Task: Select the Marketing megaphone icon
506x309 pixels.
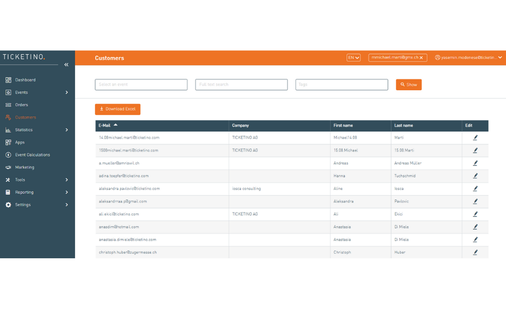Action: 9,167
